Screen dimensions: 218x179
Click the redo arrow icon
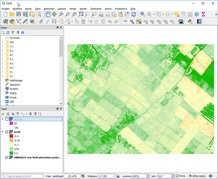coord(117,22)
